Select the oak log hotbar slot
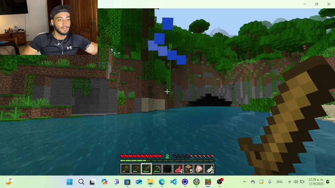 point(188,169)
